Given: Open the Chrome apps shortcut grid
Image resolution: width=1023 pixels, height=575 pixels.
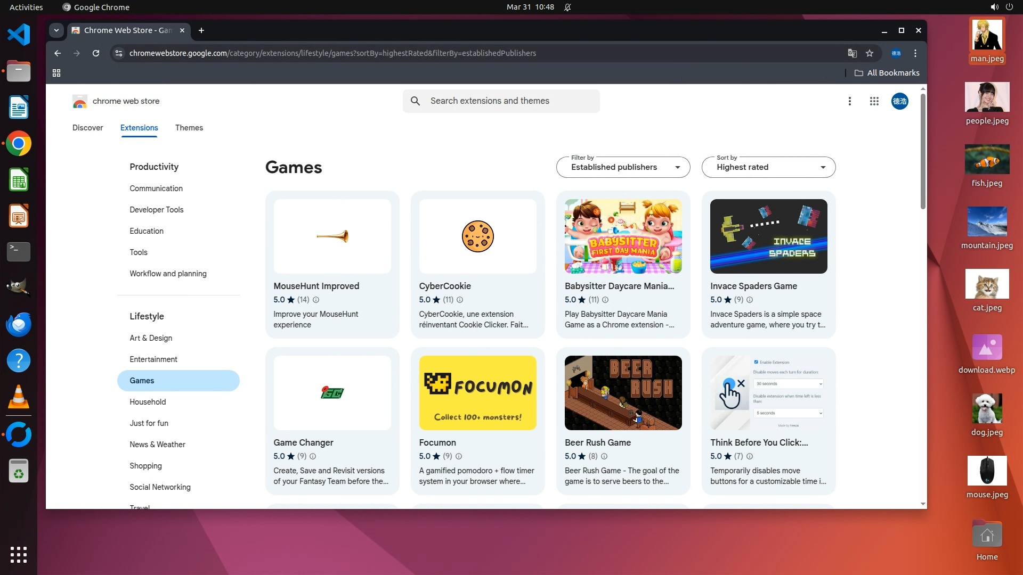Looking at the screenshot, I should point(56,73).
